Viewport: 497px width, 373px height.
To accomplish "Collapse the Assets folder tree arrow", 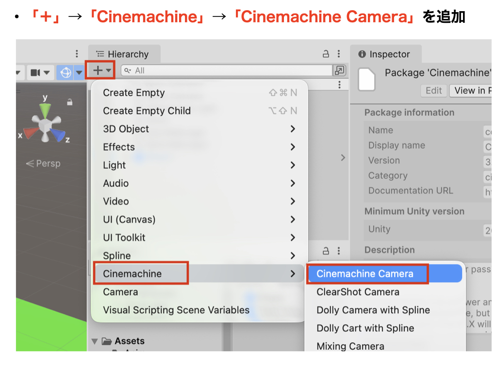I will (x=95, y=341).
